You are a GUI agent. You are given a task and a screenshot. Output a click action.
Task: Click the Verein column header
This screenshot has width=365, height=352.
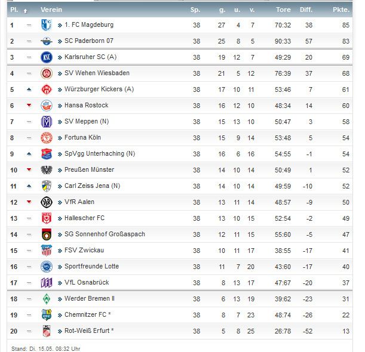[50, 10]
